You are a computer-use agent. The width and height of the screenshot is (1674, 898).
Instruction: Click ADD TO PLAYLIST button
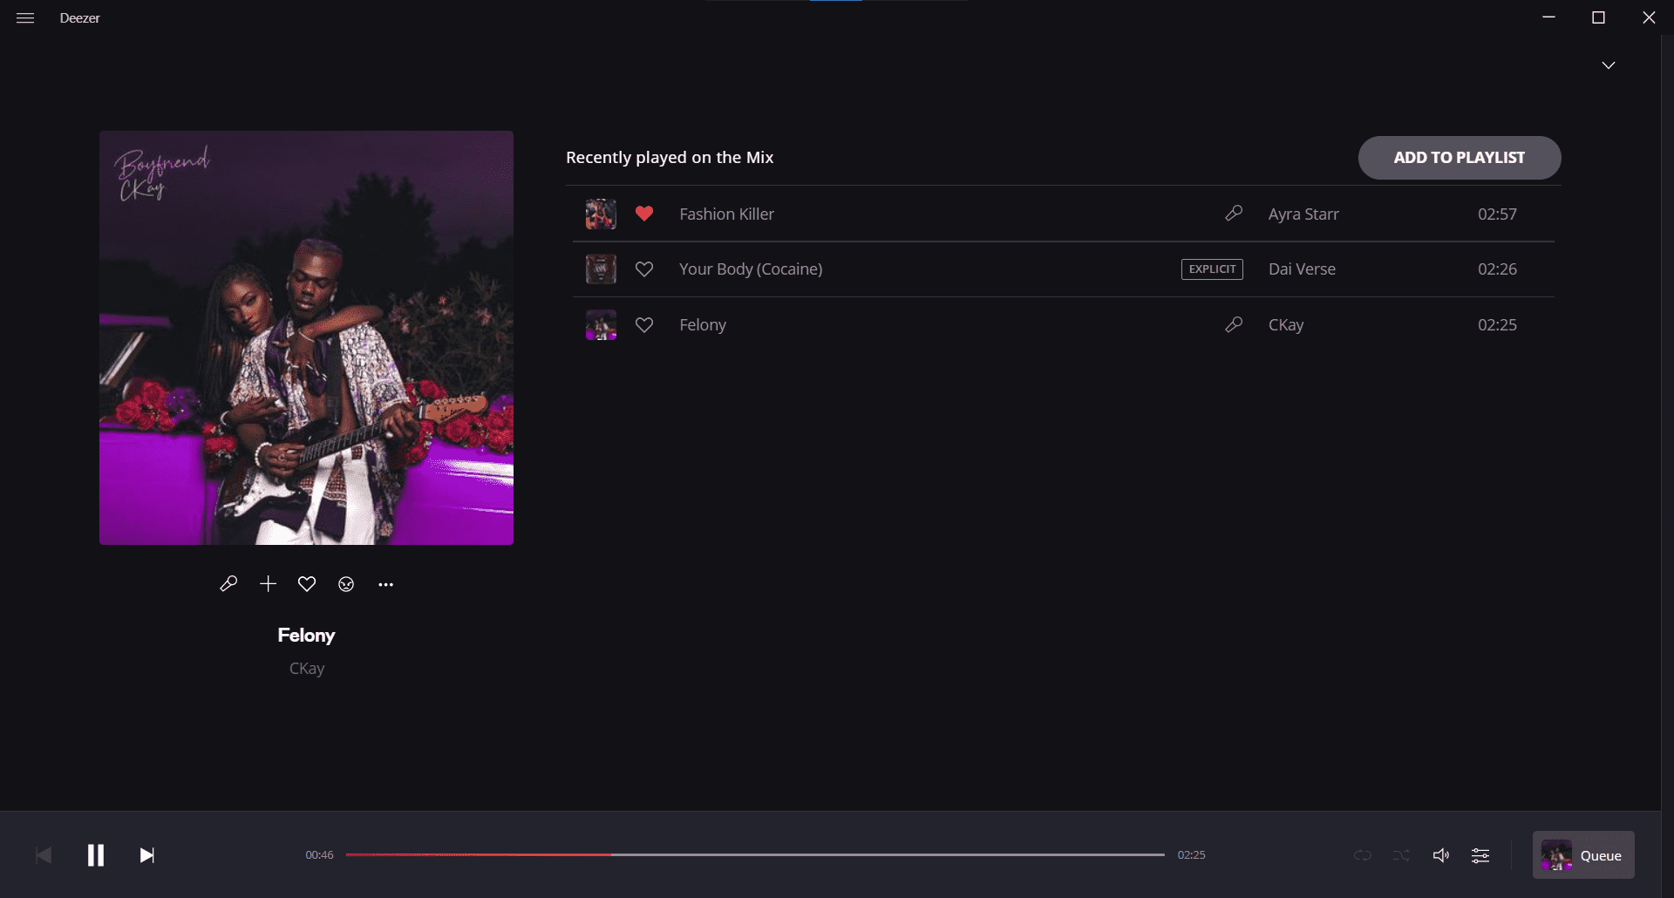pyautogui.click(x=1460, y=158)
